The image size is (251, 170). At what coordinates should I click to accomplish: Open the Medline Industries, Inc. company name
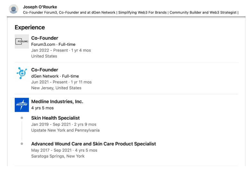click(57, 102)
